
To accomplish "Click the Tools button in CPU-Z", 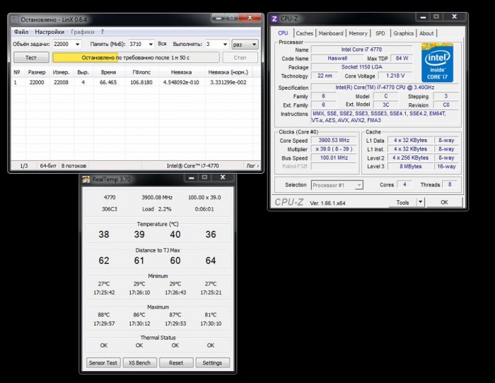I will (402, 202).
